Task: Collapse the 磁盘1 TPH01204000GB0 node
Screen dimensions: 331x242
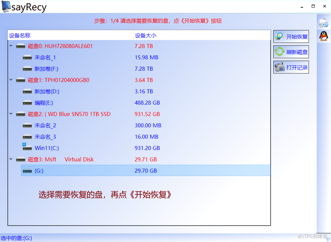Action: pyautogui.click(x=11, y=80)
